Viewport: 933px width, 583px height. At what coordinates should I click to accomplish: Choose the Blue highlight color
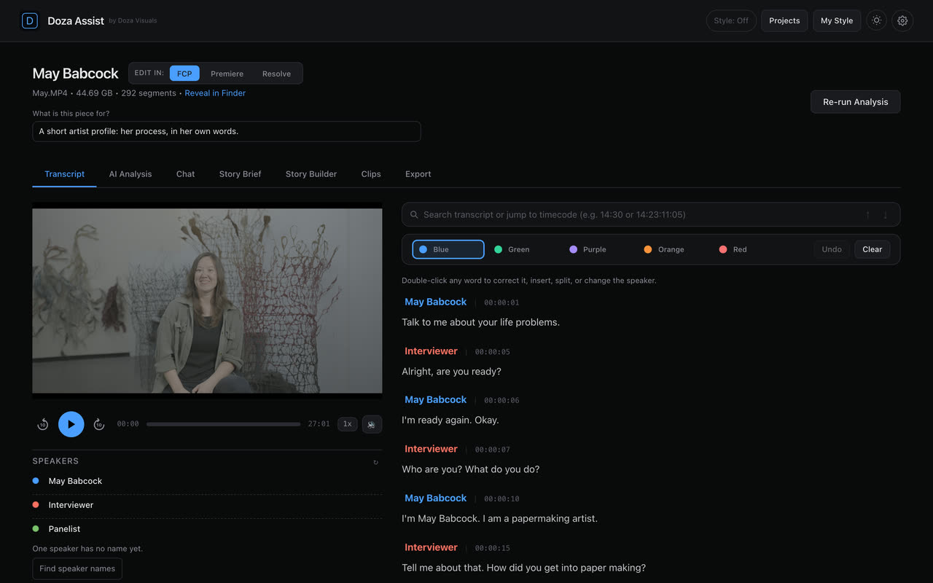[448, 249]
